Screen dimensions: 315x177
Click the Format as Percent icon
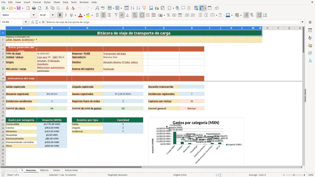pos(168,15)
